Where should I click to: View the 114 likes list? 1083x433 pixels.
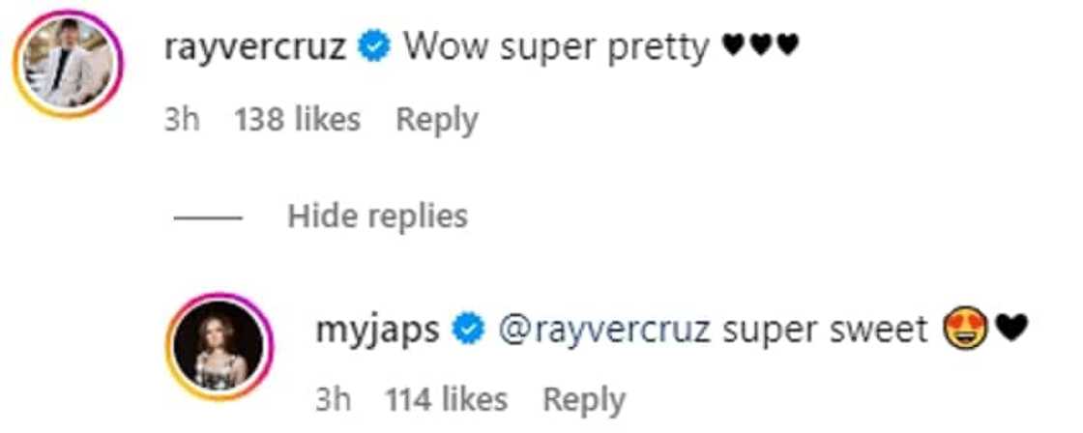click(x=446, y=399)
